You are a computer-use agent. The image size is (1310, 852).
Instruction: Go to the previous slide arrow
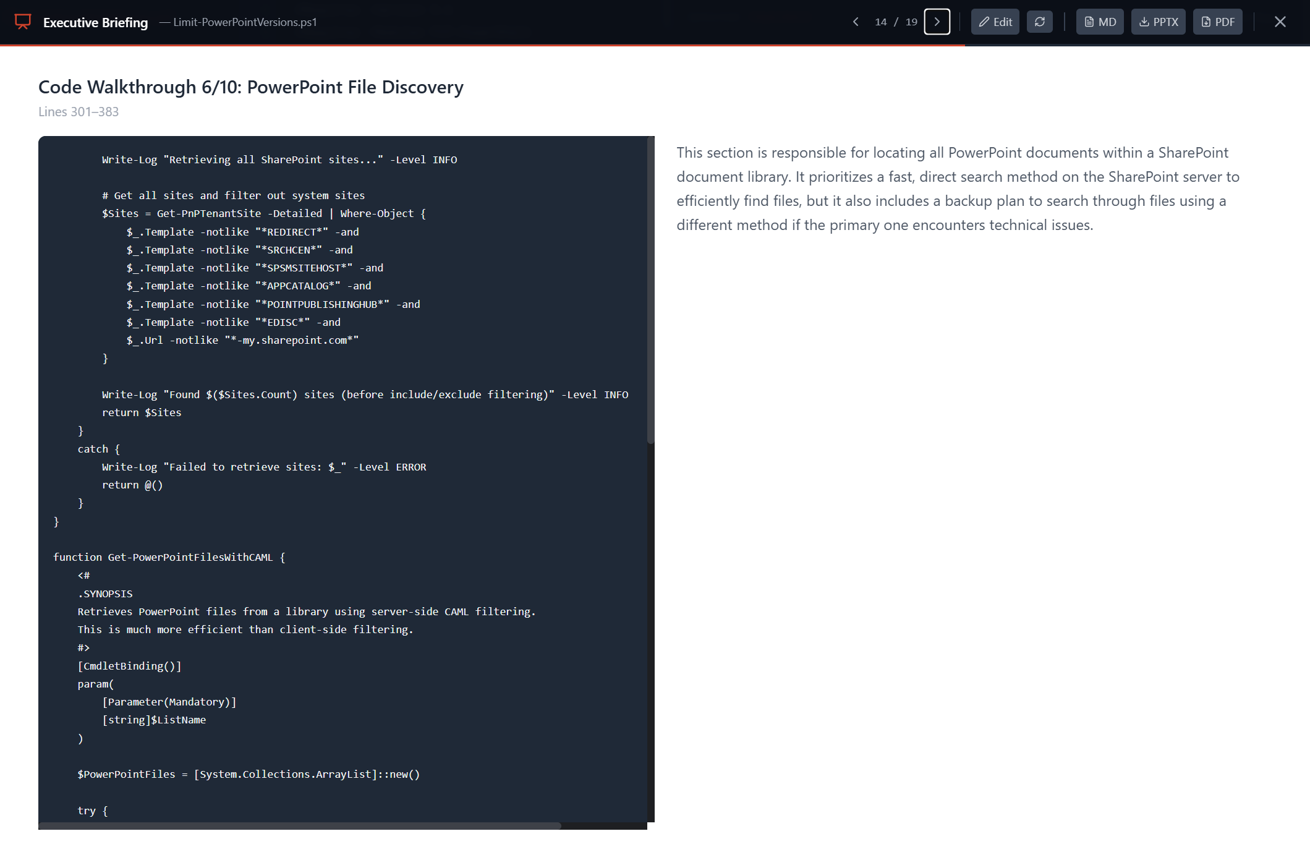click(856, 22)
